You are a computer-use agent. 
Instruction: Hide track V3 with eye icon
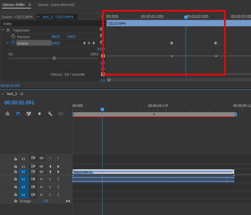click(x=42, y=158)
